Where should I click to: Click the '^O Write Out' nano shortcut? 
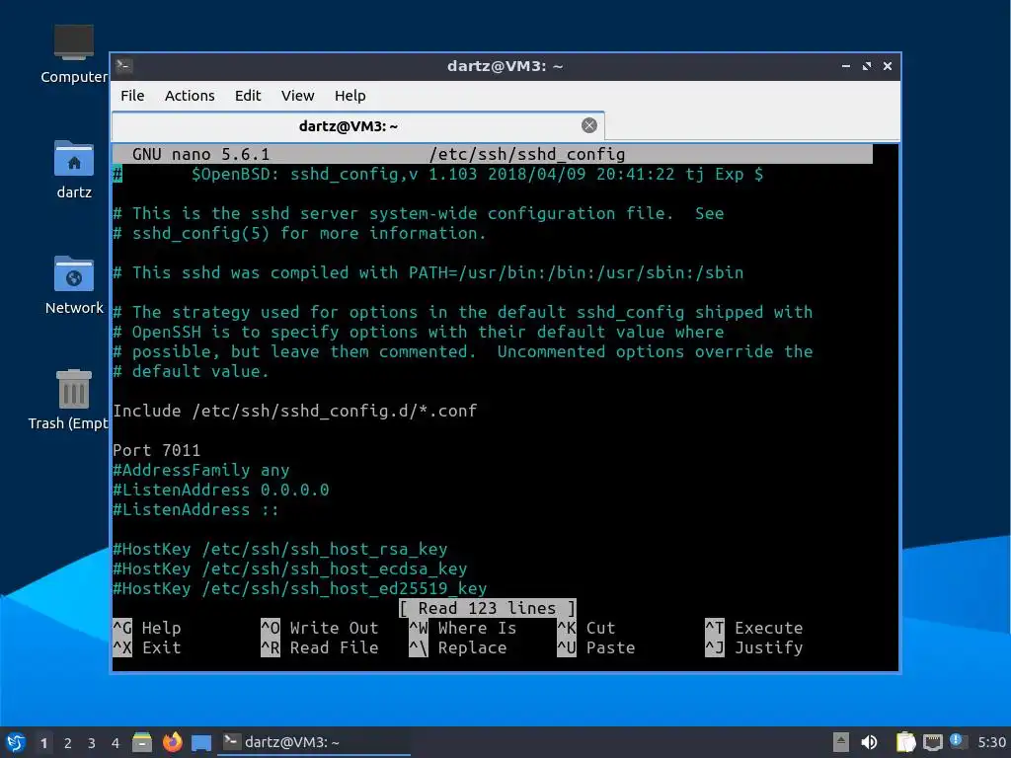320,628
